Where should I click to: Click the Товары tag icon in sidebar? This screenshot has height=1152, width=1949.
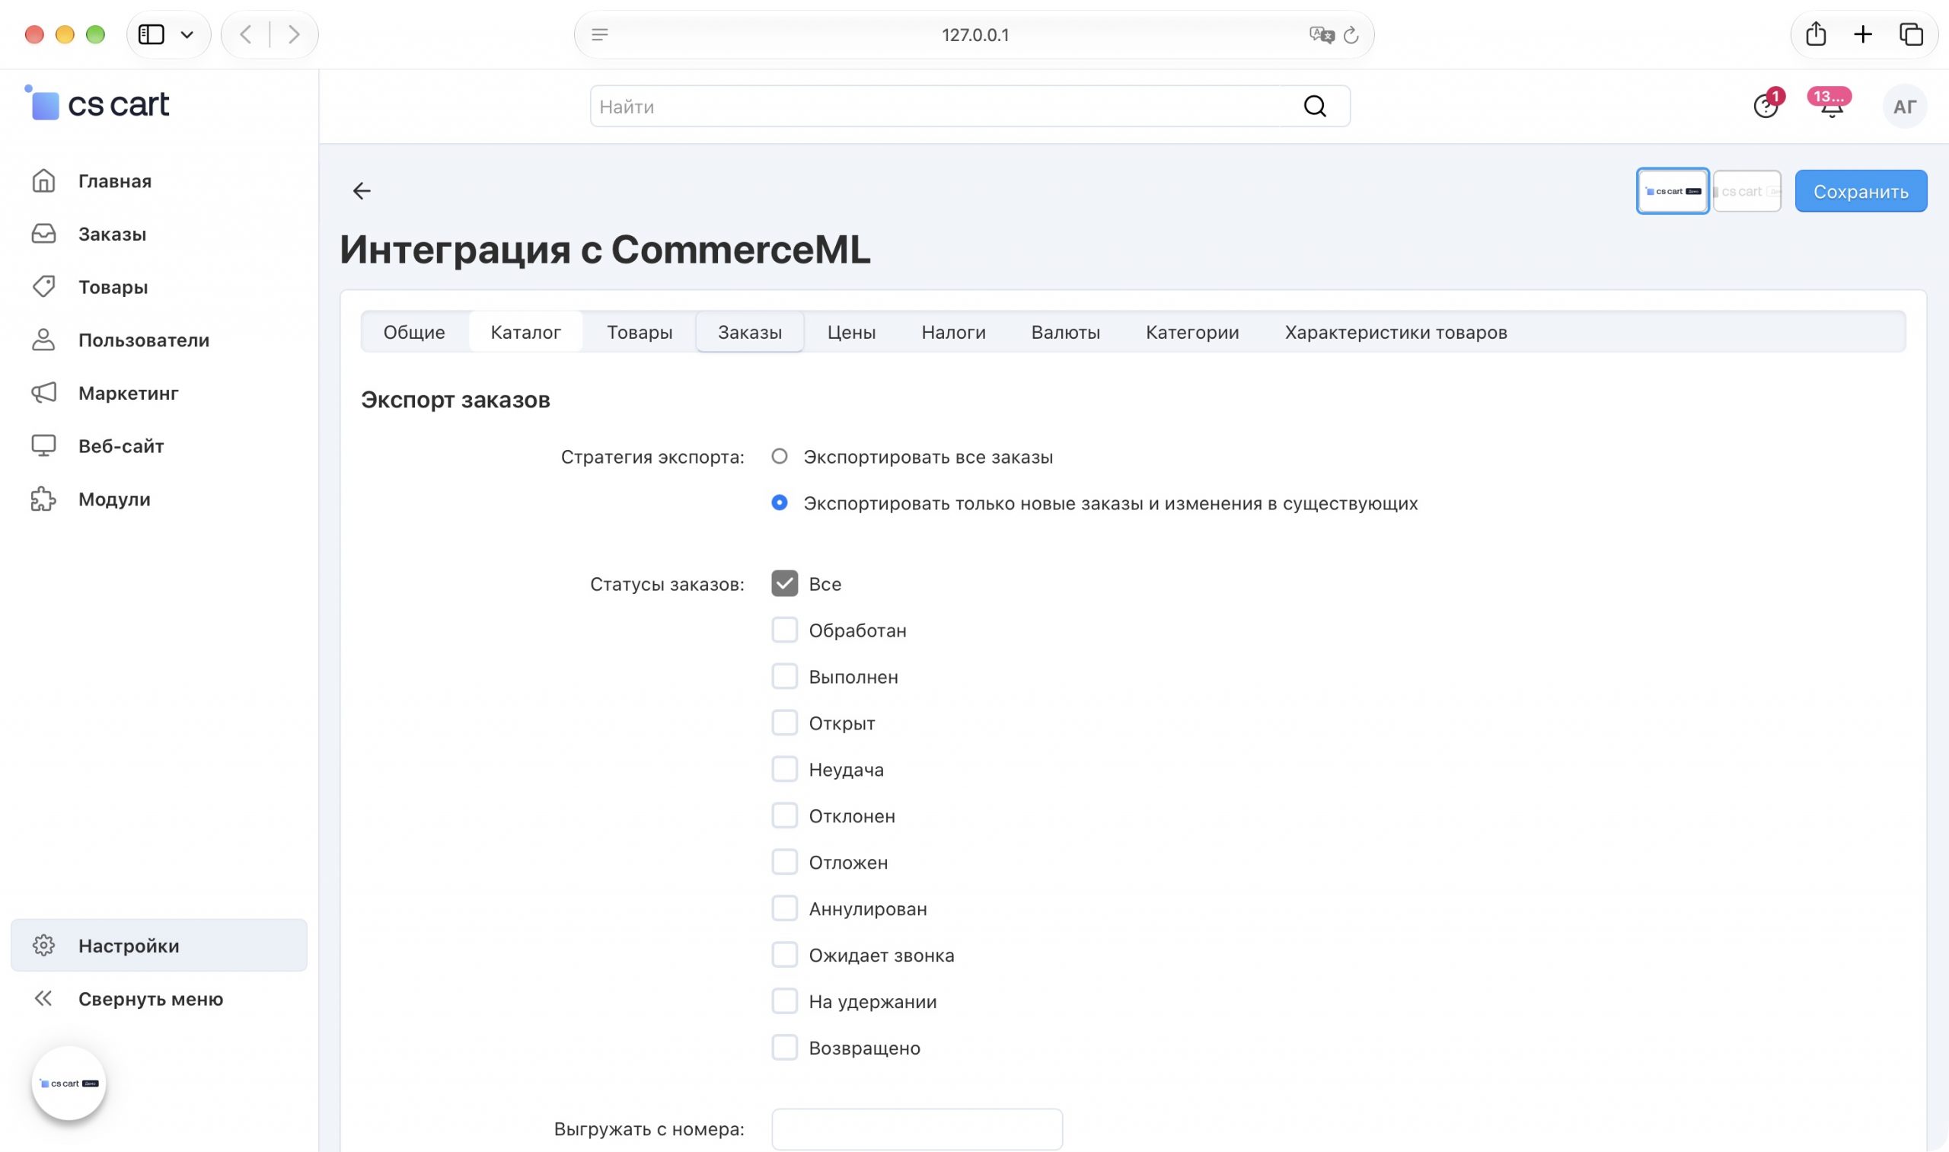[43, 286]
